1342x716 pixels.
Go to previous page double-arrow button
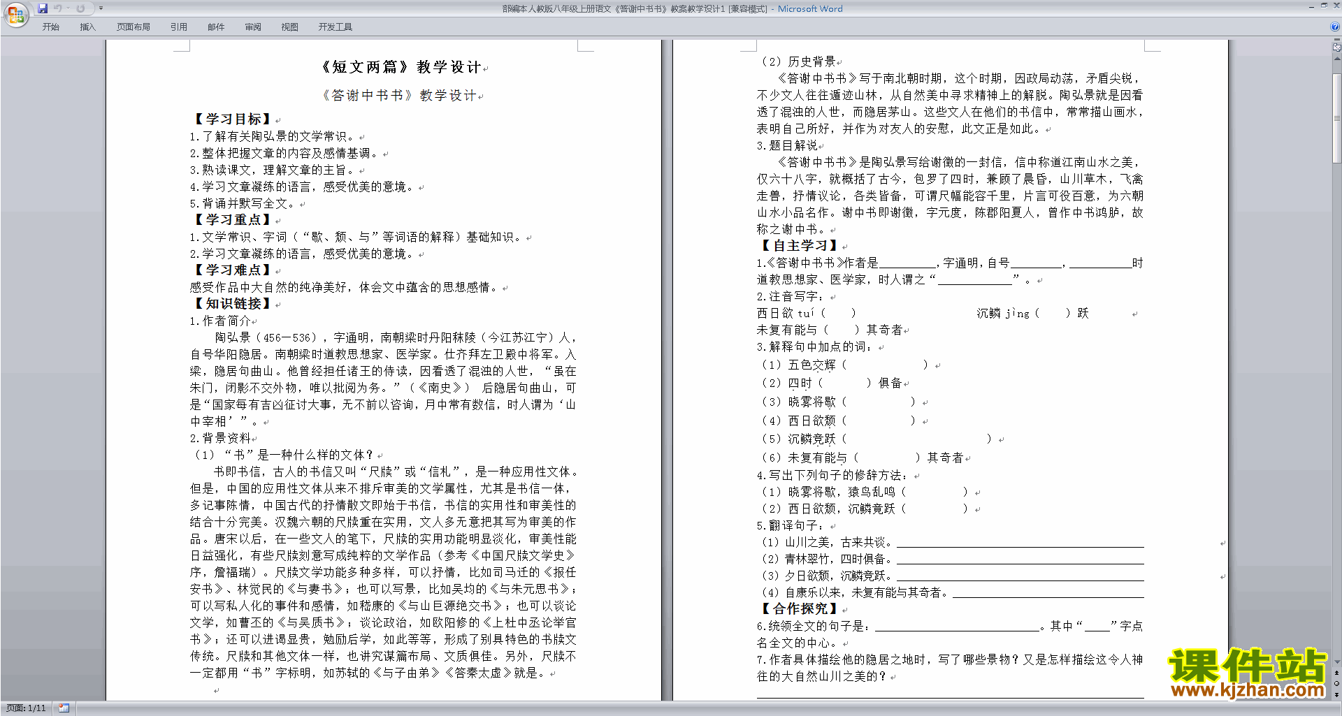(x=1336, y=673)
